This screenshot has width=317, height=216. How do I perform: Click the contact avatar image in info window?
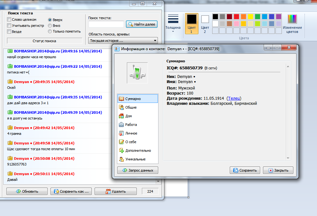(x=137, y=73)
